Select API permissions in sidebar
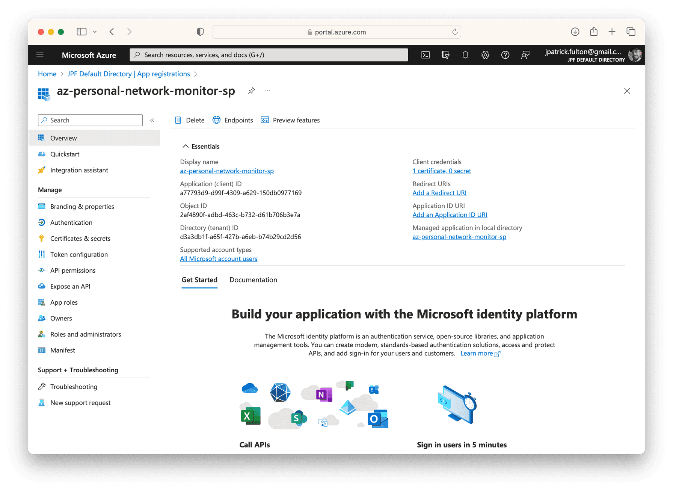 coord(73,270)
